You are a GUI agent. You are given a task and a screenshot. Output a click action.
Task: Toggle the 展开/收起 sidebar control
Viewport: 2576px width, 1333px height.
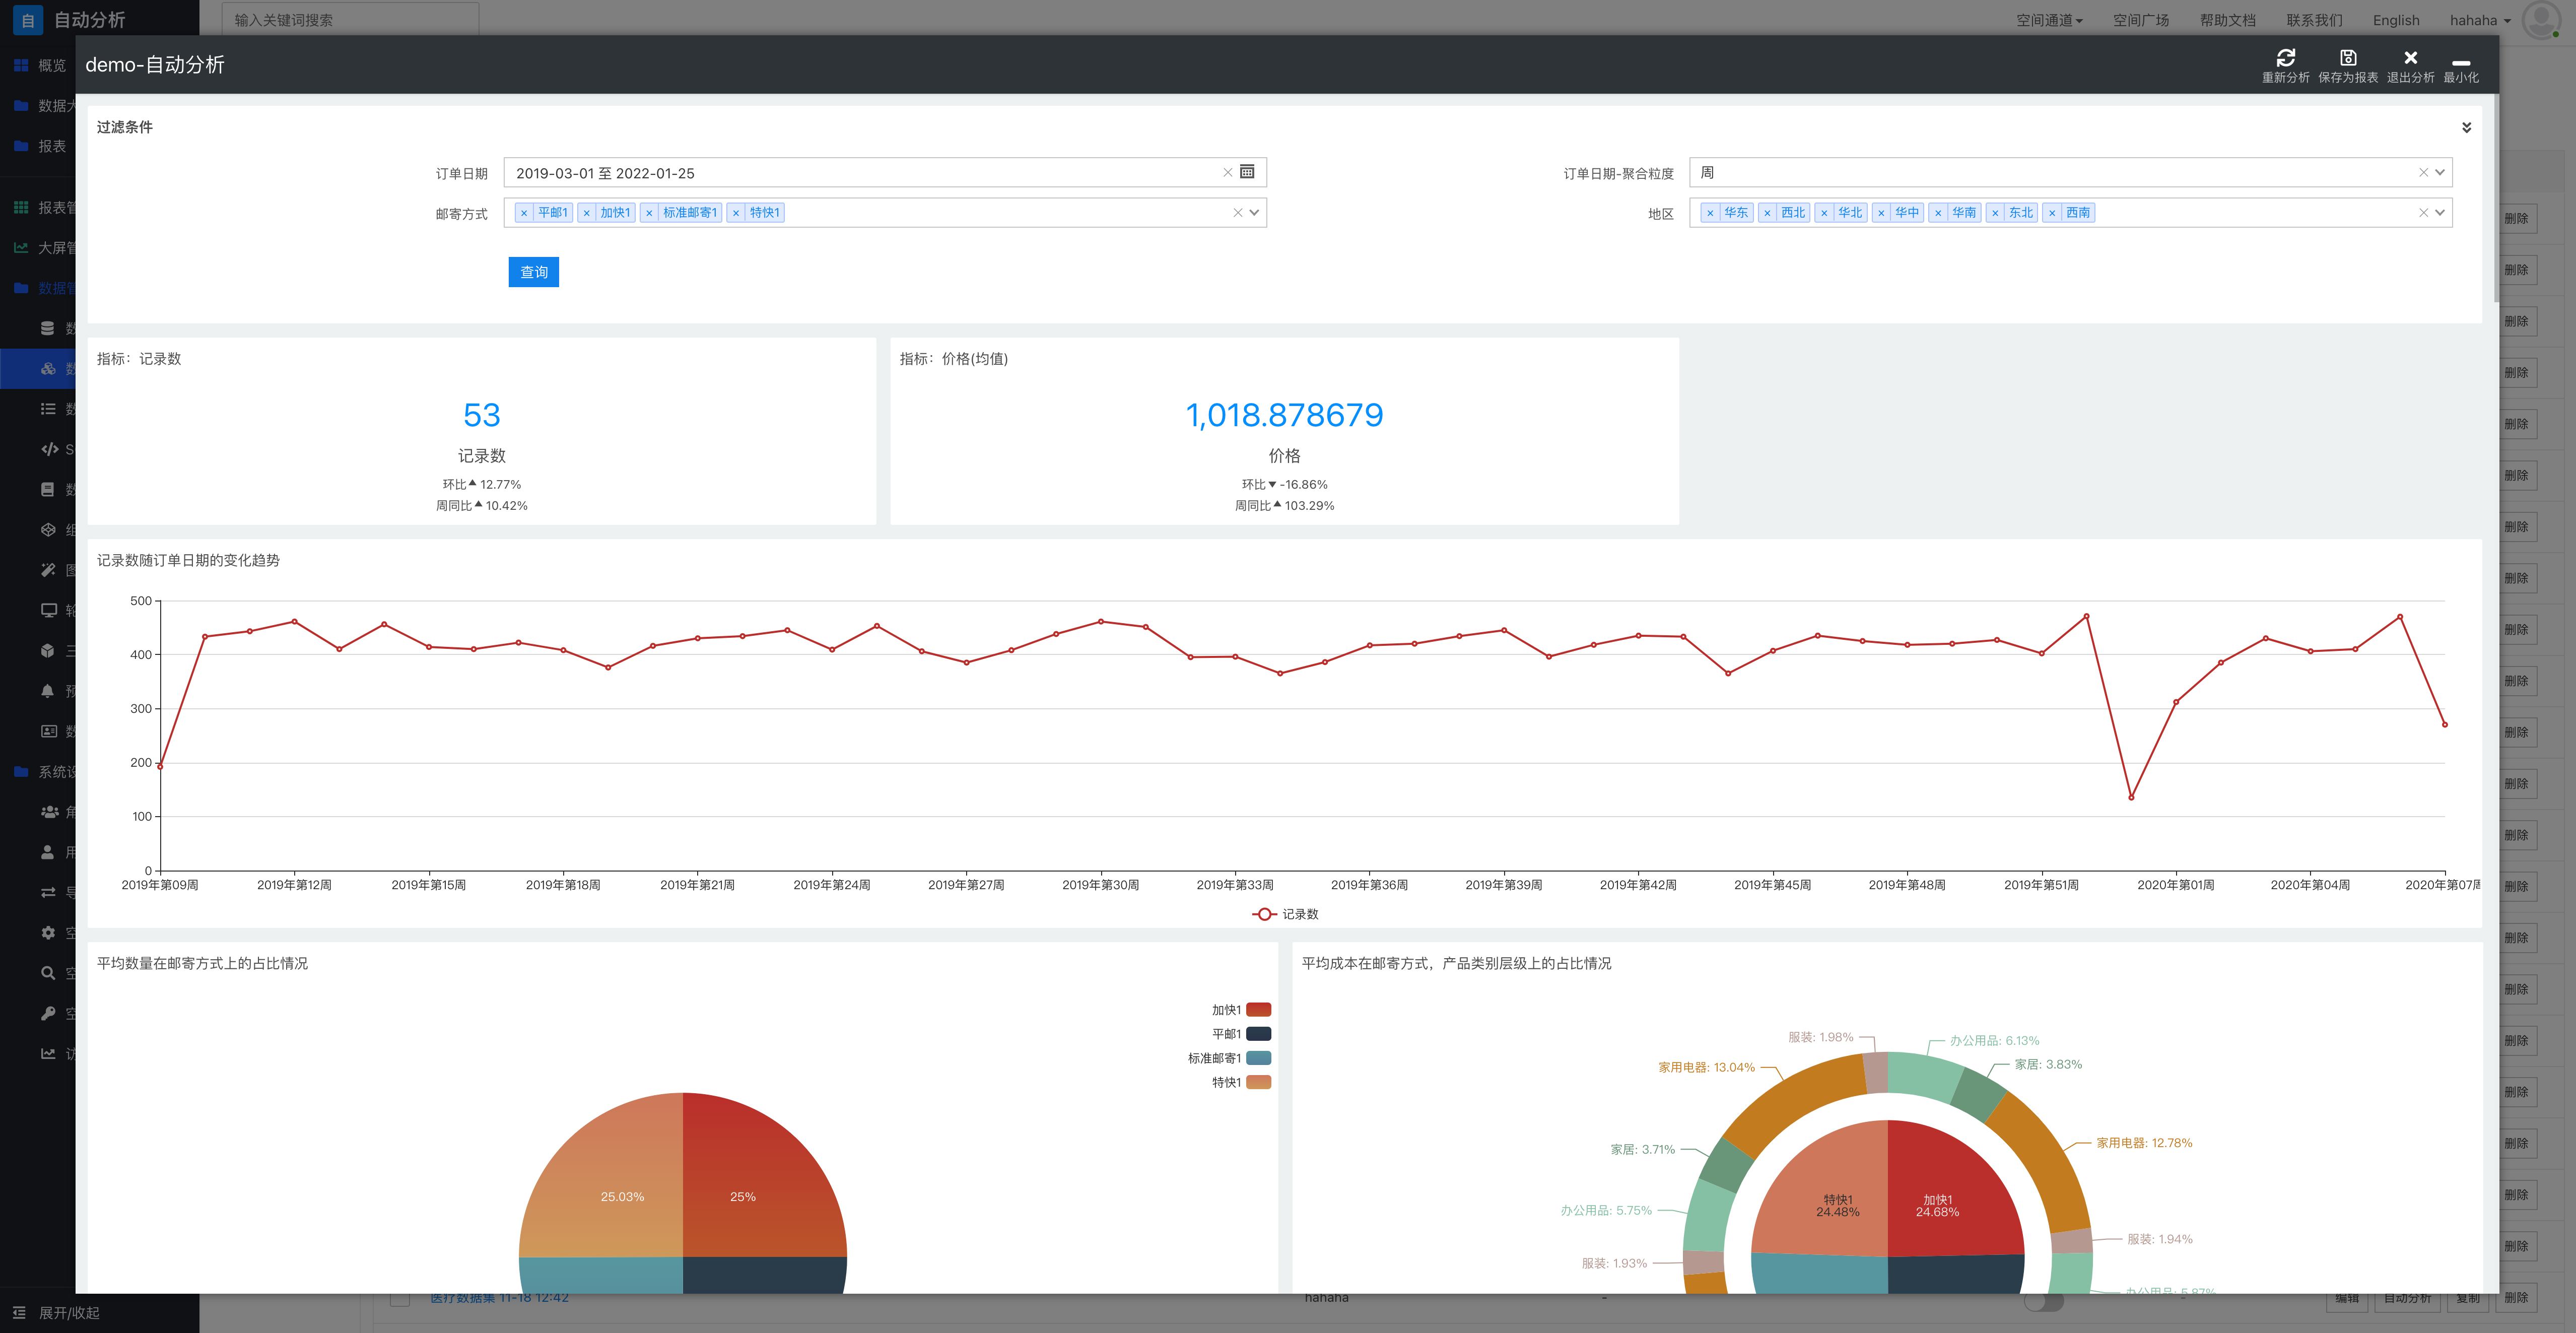point(57,1312)
